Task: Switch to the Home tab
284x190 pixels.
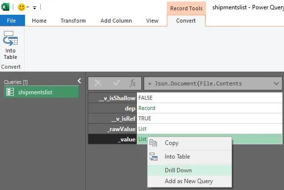Action: (39, 21)
